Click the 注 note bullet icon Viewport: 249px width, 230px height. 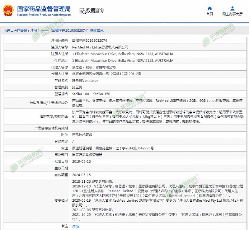62,226
